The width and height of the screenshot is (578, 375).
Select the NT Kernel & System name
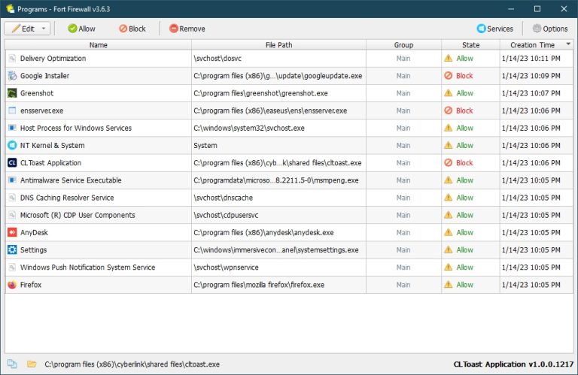53,145
